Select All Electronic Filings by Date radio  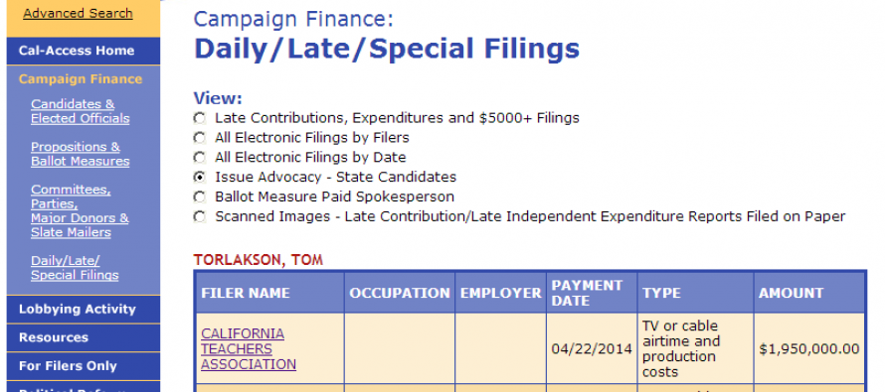tap(199, 158)
